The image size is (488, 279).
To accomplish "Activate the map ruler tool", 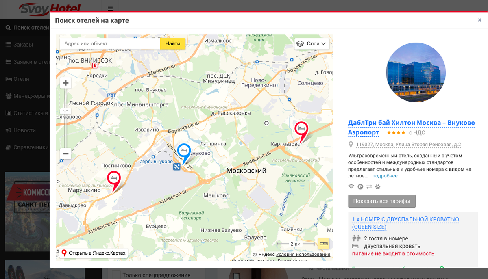I will coord(323,244).
